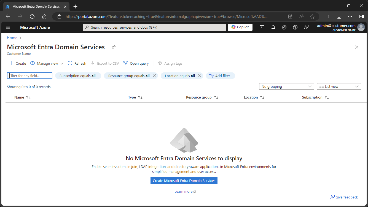Screen dimensions: 368x207
Task: Open the Help question mark menu
Action: pos(295,27)
